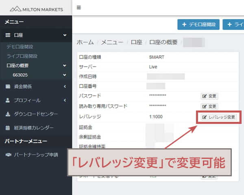Click the blue デモ口座開設 button

(198, 24)
